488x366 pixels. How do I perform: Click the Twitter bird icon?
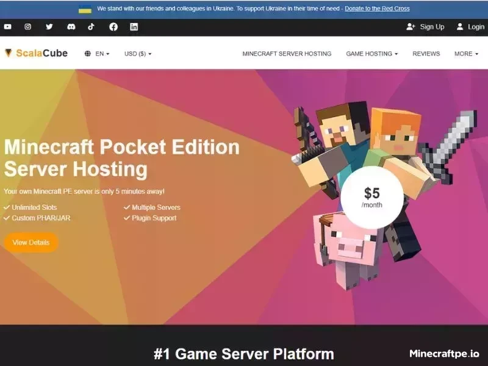[49, 27]
